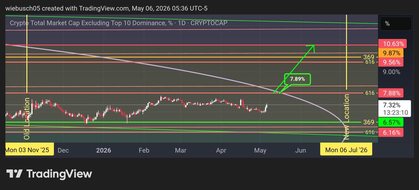This screenshot has width=419, height=190.
Task: Click the New Location vertical line label
Action: pyautogui.click(x=347, y=116)
